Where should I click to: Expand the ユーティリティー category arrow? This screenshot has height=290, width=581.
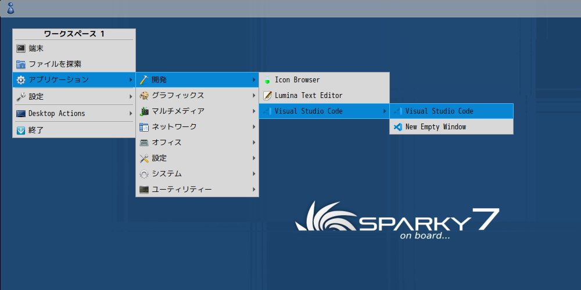[x=254, y=190]
